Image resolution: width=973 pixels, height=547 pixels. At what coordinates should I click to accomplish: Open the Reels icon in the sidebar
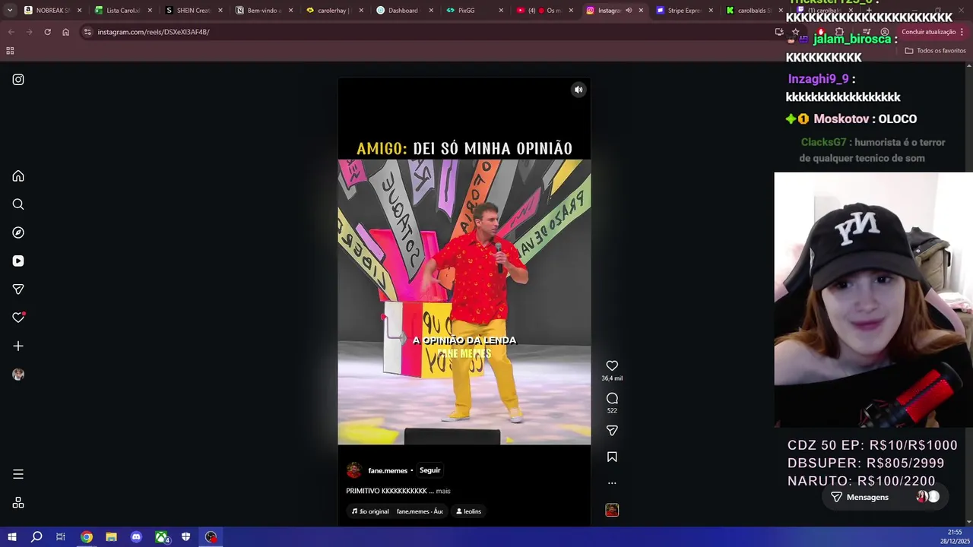click(18, 261)
